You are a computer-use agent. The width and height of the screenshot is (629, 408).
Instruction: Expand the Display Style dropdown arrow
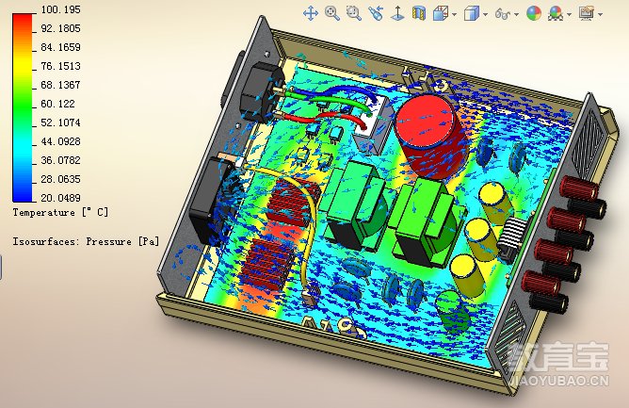pyautogui.click(x=486, y=14)
